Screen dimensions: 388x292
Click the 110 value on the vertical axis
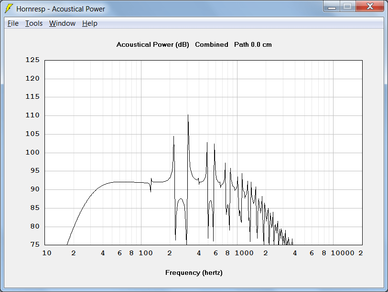click(x=32, y=115)
